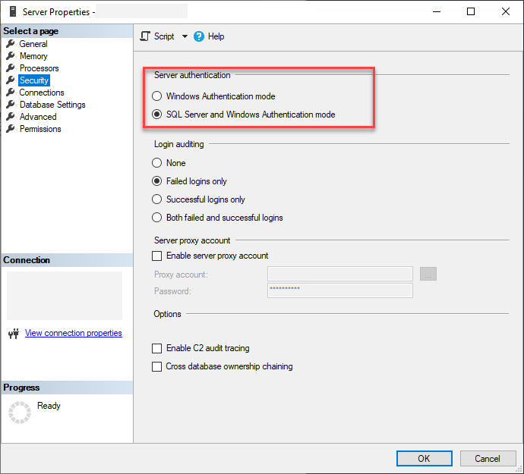Click the dialog resize grip corner
Image resolution: width=524 pixels, height=474 pixels.
519,469
